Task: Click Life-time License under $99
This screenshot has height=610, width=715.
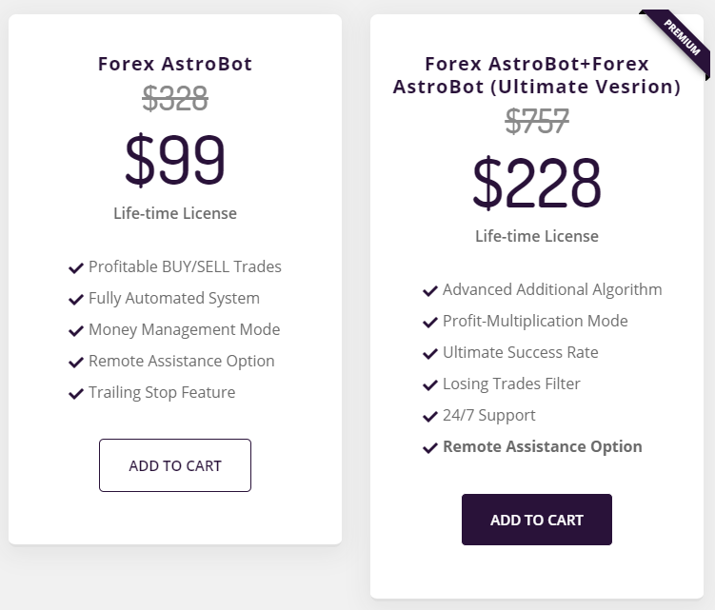Action: point(175,213)
